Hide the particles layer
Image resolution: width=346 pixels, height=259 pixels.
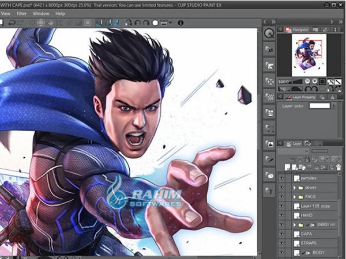point(281,178)
